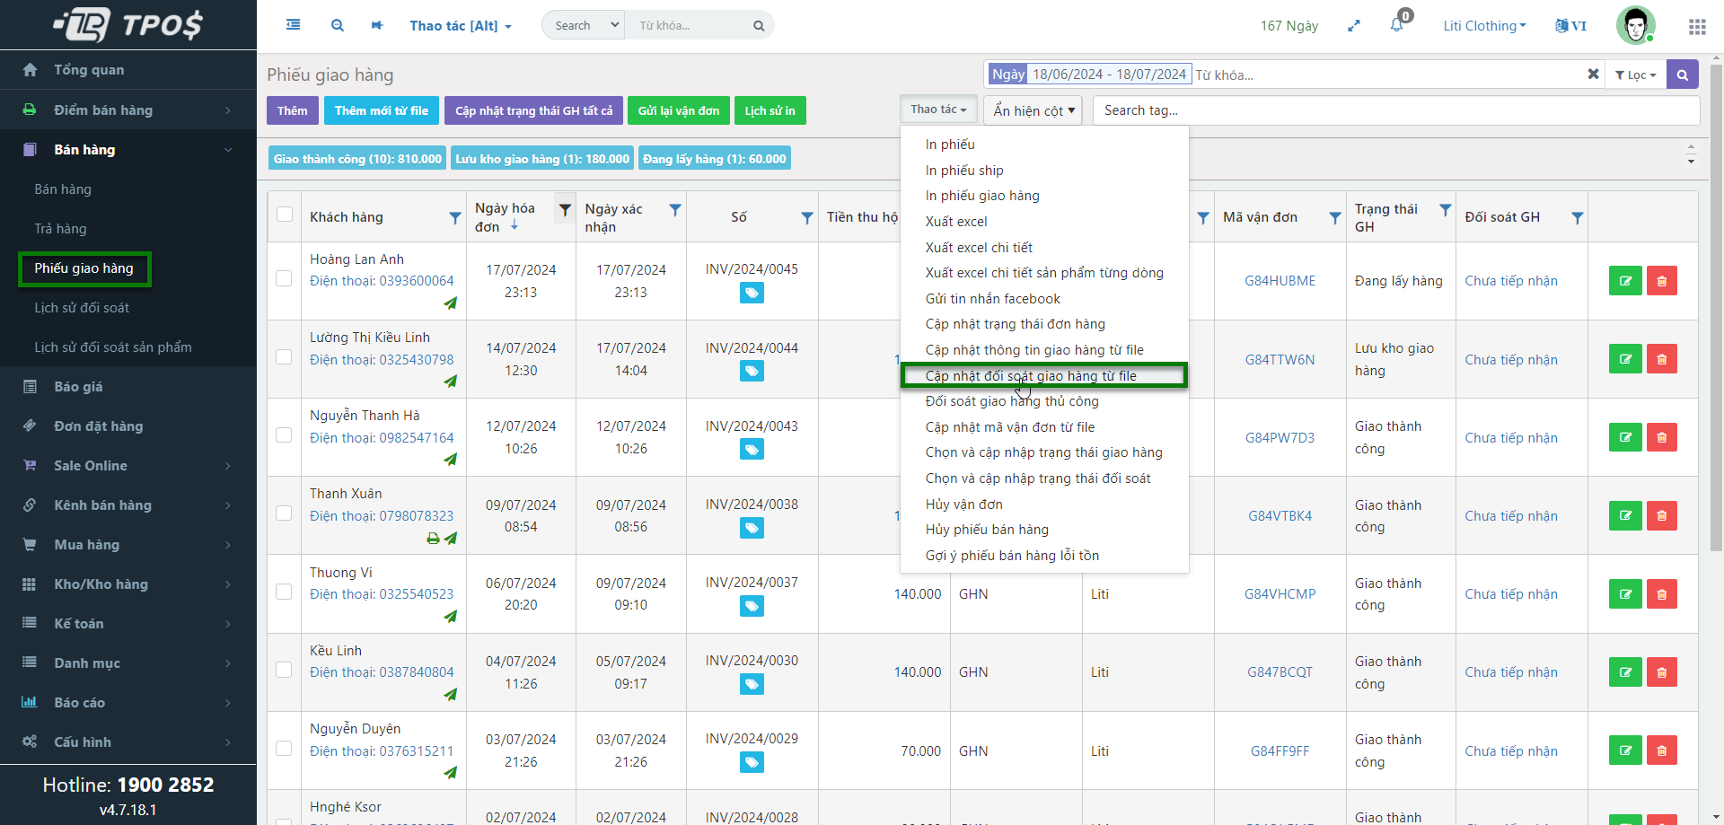The image size is (1724, 825).
Task: Expand the Kho/Kho hàng sidebar section
Action: click(128, 584)
